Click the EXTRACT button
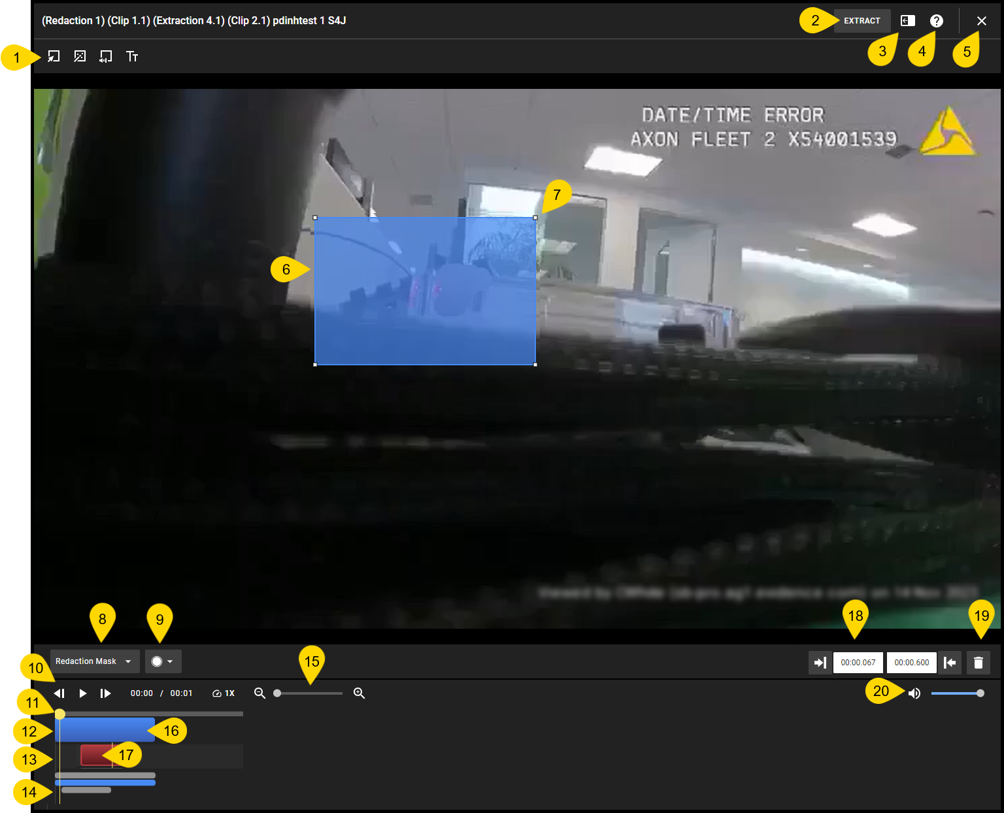This screenshot has width=1004, height=813. pyautogui.click(x=862, y=20)
